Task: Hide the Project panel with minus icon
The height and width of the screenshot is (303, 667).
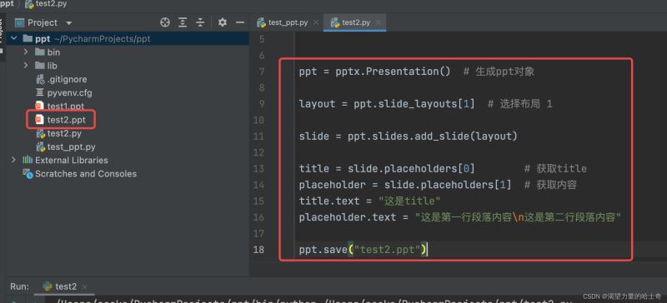Action: 240,22
